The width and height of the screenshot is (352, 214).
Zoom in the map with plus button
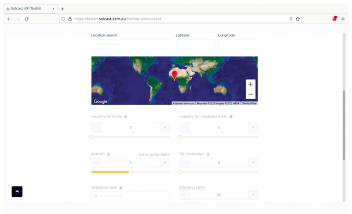[251, 84]
